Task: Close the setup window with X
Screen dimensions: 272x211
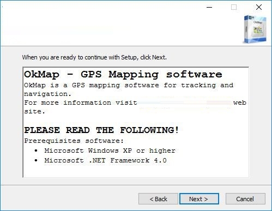Action: click(259, 7)
